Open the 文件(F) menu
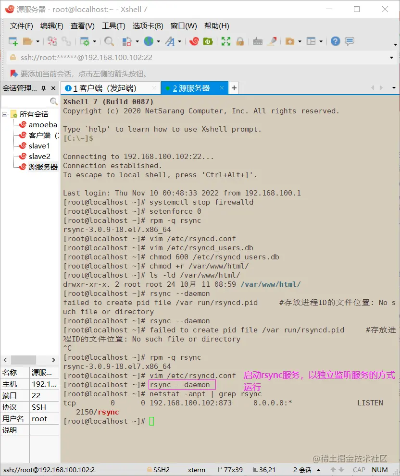 point(21,26)
